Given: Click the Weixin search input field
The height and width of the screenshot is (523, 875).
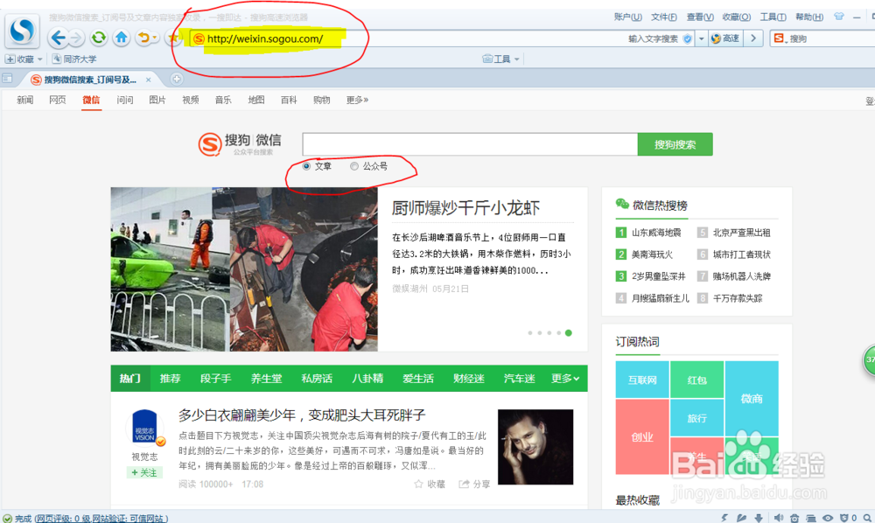Looking at the screenshot, I should pos(470,144).
